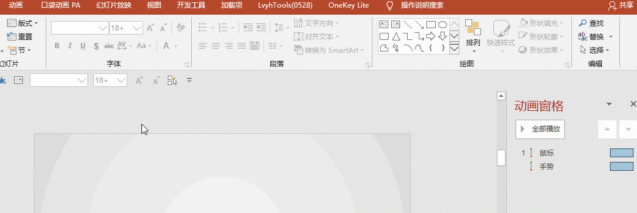The height and width of the screenshot is (213, 637).
Task: Pick the arc shape
Action: click(408, 48)
